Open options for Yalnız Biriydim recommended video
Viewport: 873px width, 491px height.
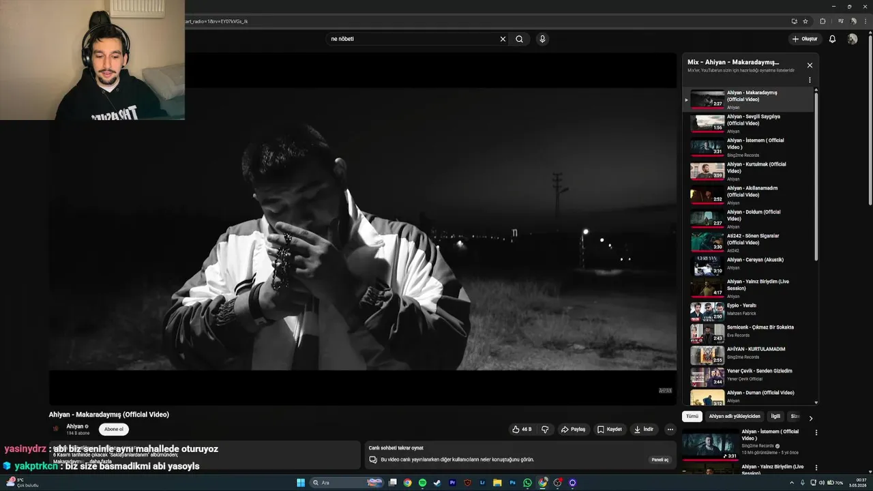pyautogui.click(x=816, y=468)
